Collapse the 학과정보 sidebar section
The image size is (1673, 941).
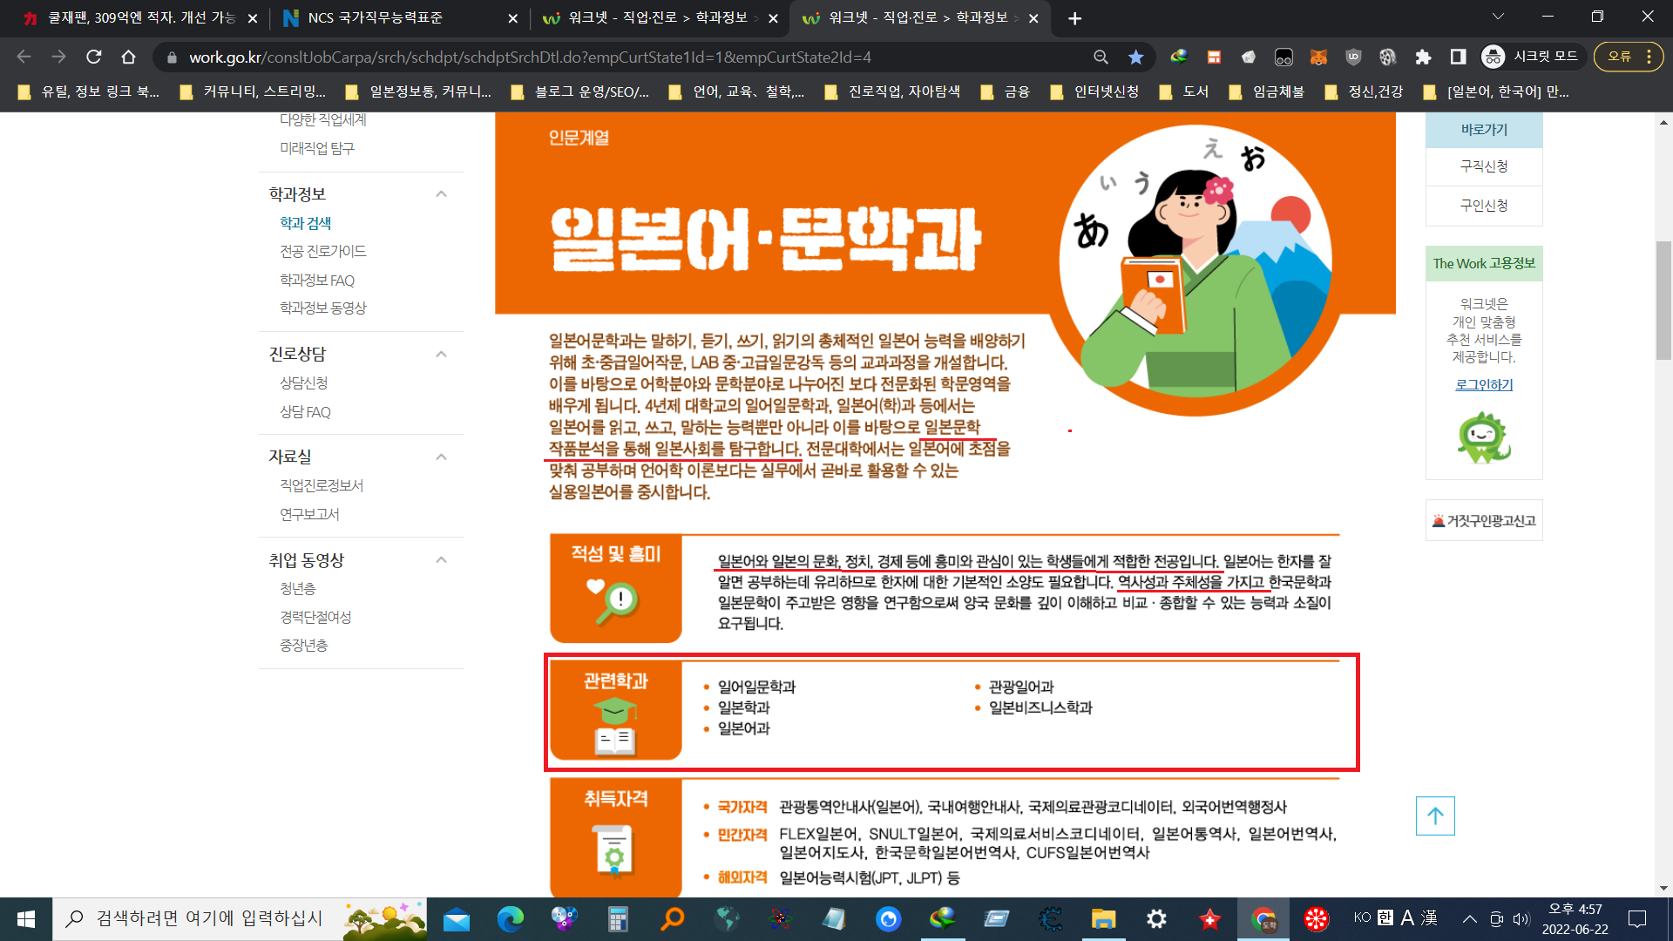click(x=441, y=194)
